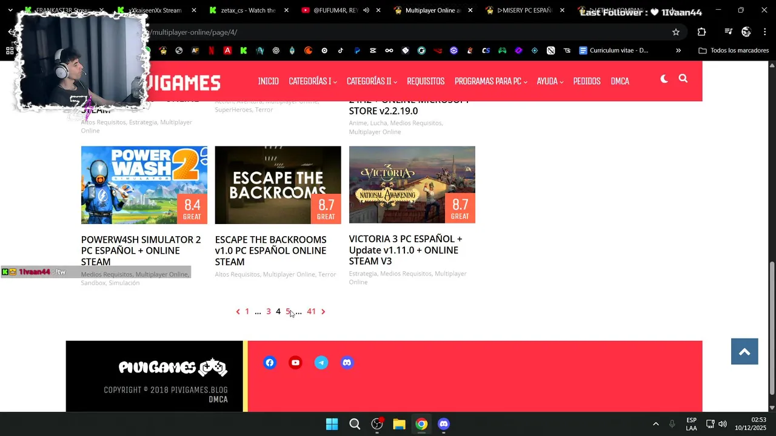Go to pagination page 1
This screenshot has width=776, height=436.
(247, 311)
